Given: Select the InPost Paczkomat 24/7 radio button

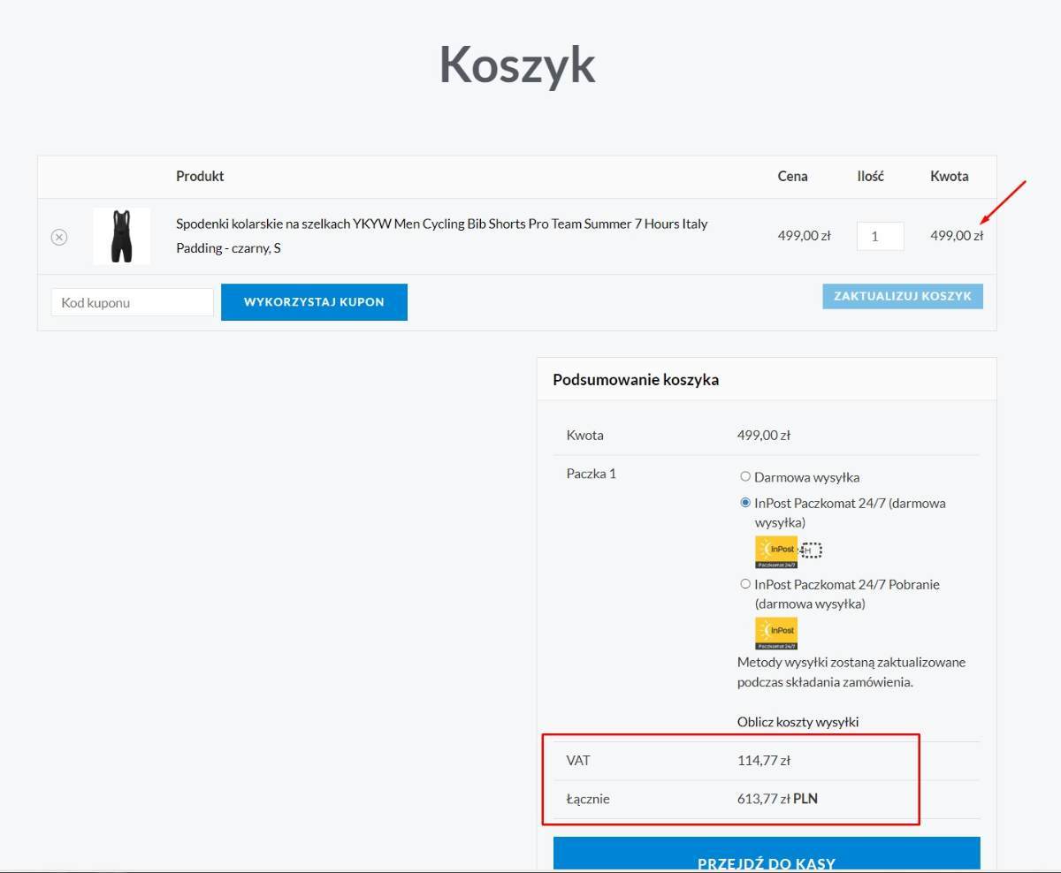Looking at the screenshot, I should 745,503.
